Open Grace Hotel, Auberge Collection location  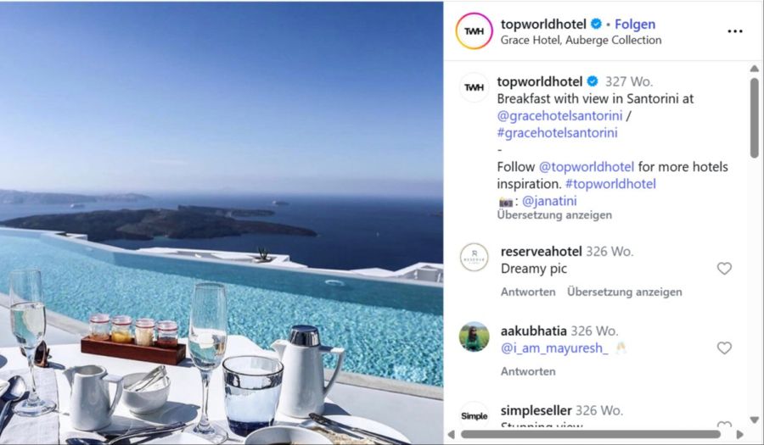[x=581, y=41]
